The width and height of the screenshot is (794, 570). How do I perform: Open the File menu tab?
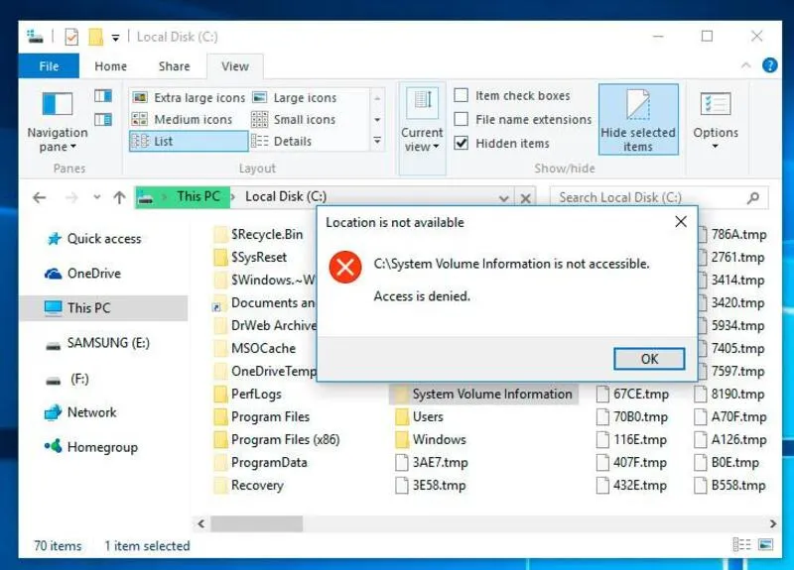[x=49, y=66]
